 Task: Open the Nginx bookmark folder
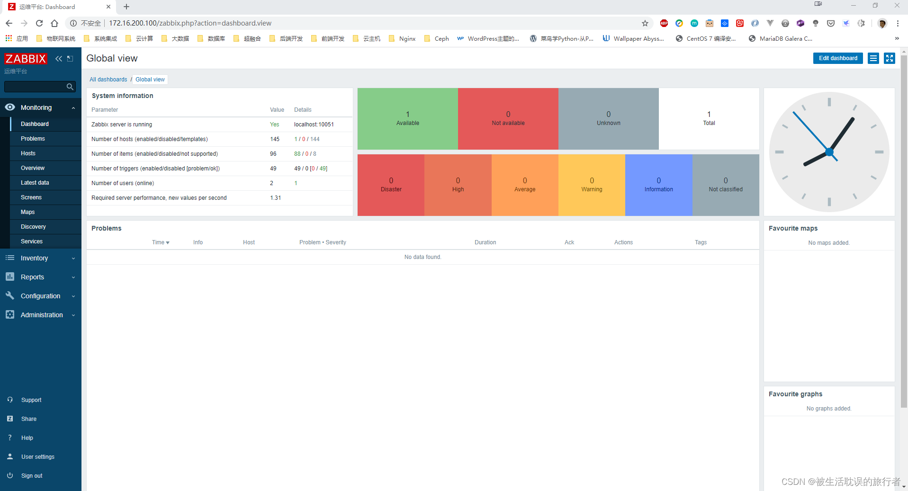click(x=402, y=38)
